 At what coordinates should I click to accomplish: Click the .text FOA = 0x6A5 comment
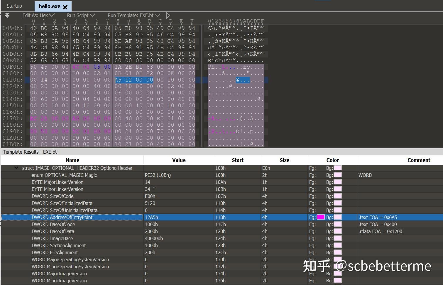click(378, 217)
